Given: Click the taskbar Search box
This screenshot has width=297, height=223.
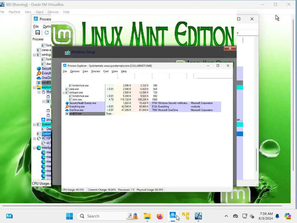Looking at the screenshot, I should [x=108, y=216].
